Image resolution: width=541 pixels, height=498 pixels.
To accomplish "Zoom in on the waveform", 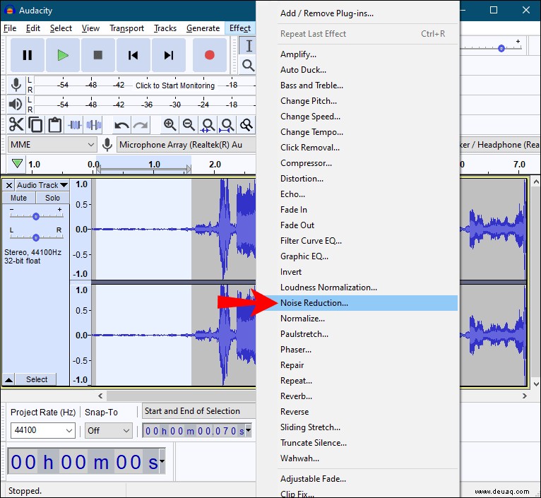I will coord(170,124).
